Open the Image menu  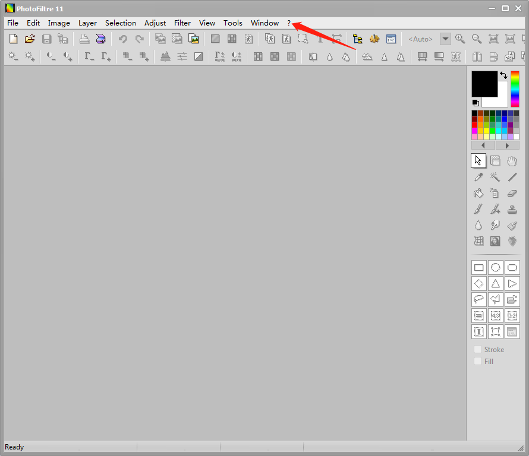click(59, 23)
